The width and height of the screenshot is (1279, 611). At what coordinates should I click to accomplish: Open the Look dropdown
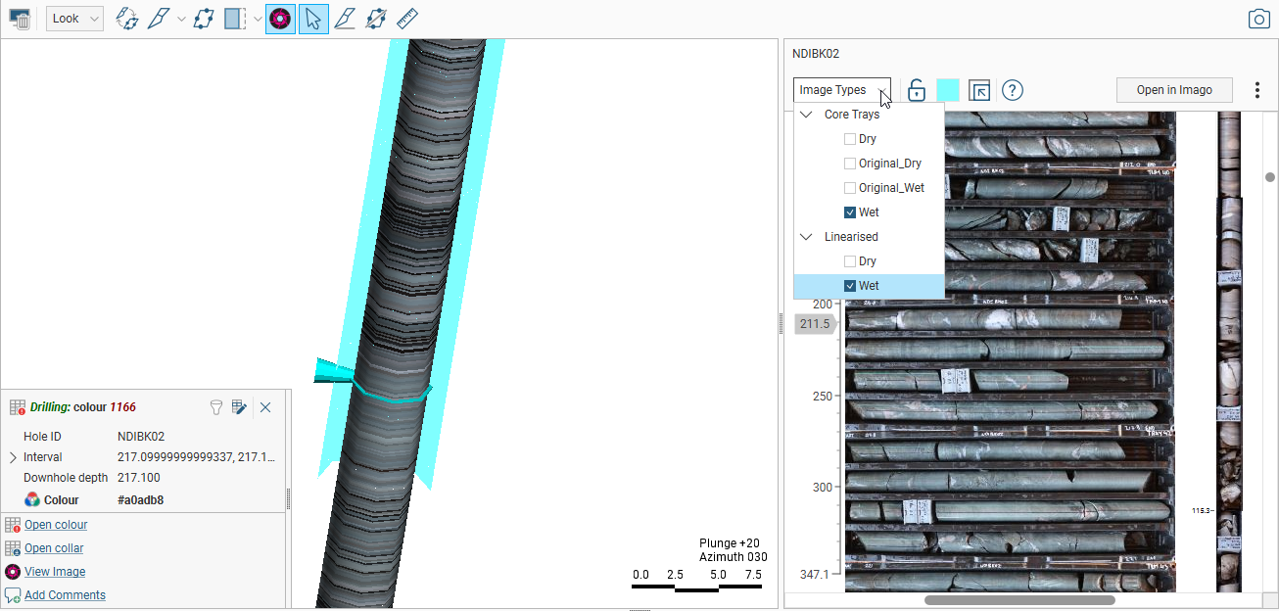(75, 19)
